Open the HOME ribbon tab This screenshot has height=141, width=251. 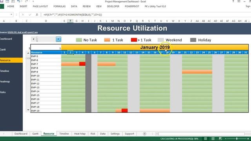point(11,6)
